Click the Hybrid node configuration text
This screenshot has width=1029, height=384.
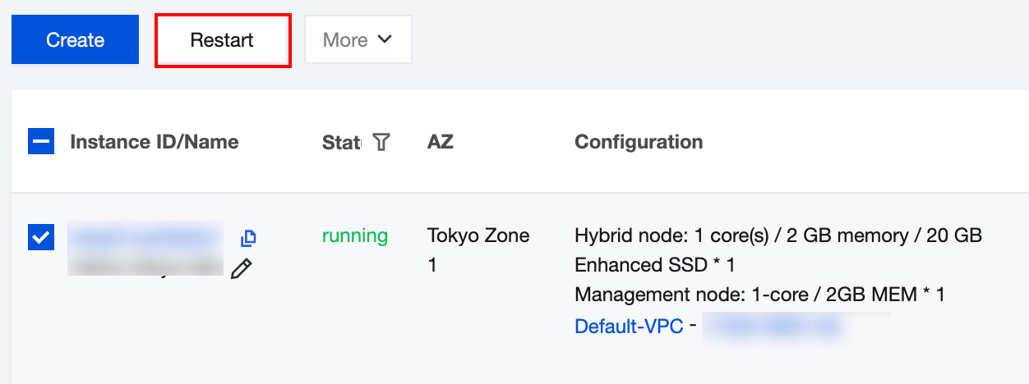click(x=778, y=236)
